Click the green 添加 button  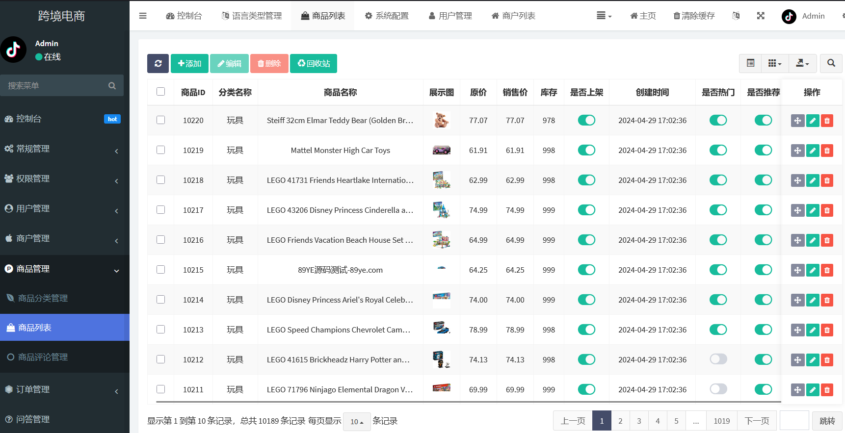pyautogui.click(x=189, y=63)
